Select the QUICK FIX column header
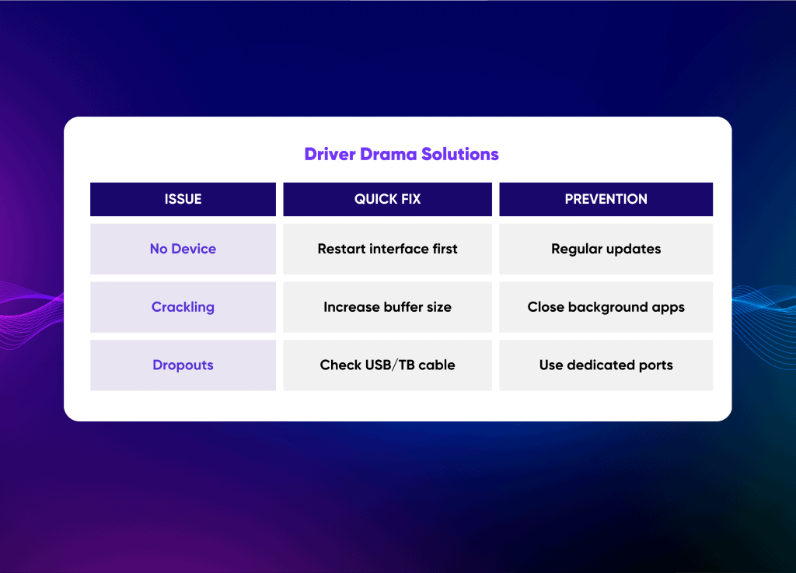796x573 pixels. (x=387, y=199)
